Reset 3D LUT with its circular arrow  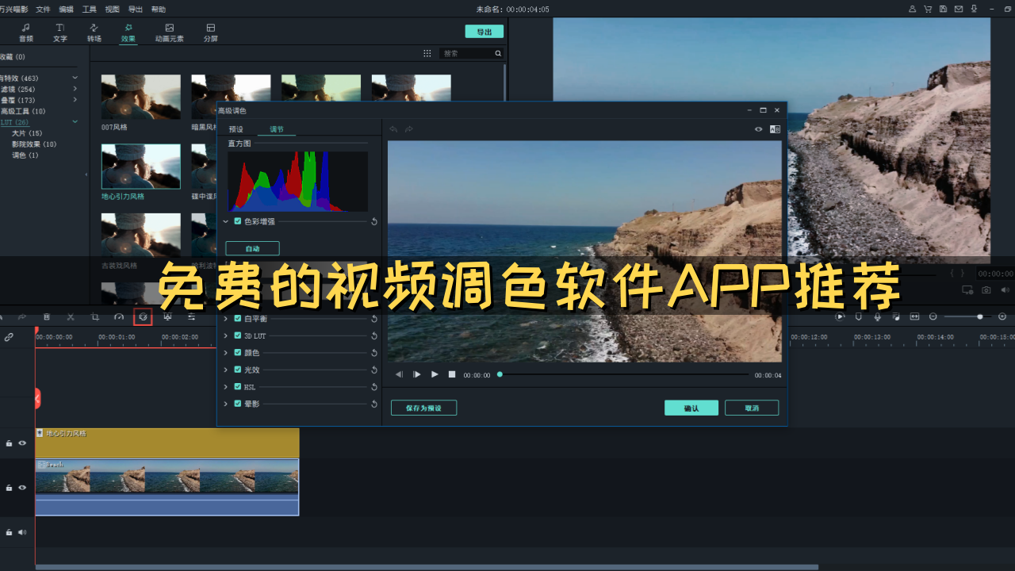[x=374, y=336]
